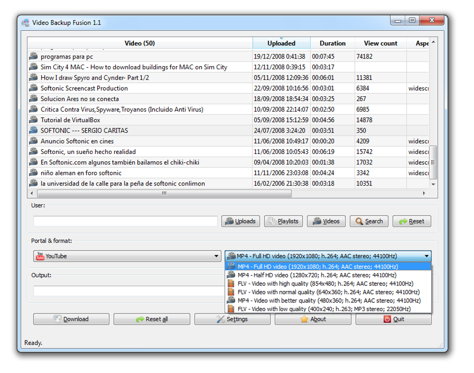Click the Duration column header
The image size is (474, 373).
tap(333, 43)
